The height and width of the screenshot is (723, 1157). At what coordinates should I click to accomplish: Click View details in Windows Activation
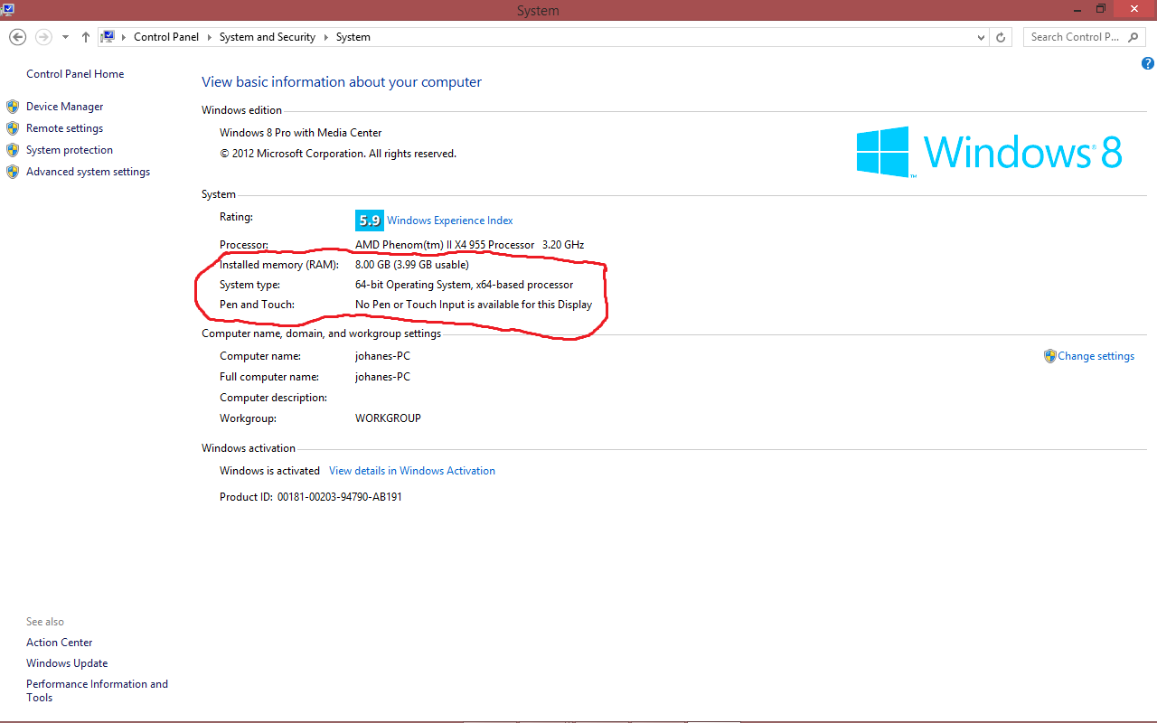pos(412,470)
